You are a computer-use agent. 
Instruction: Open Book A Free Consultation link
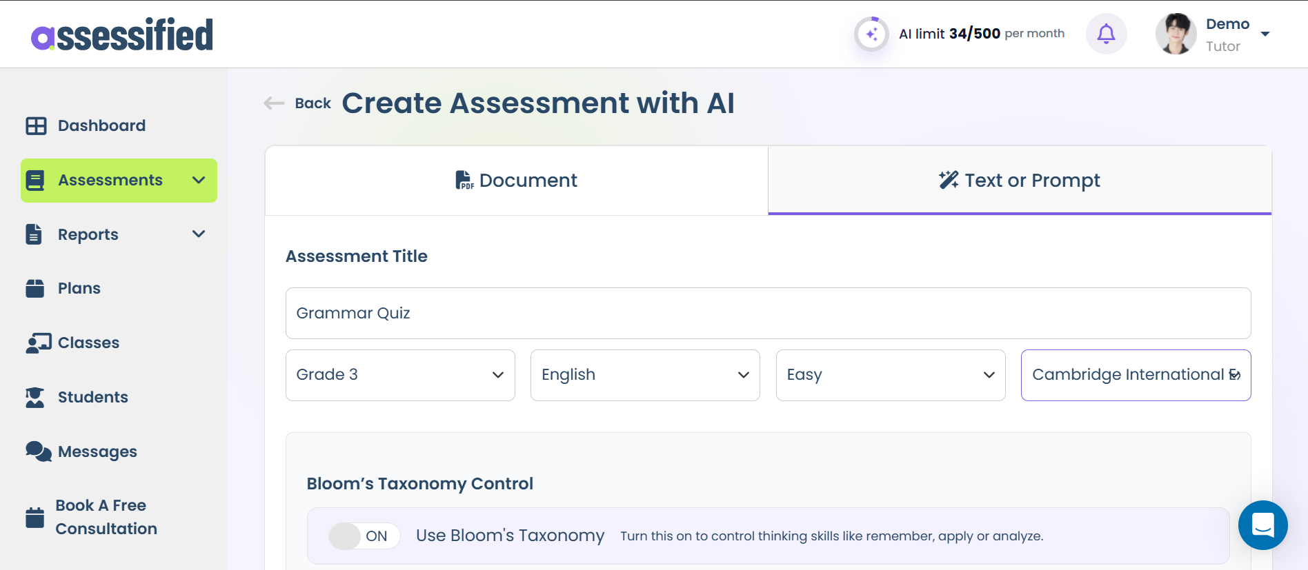click(x=106, y=517)
